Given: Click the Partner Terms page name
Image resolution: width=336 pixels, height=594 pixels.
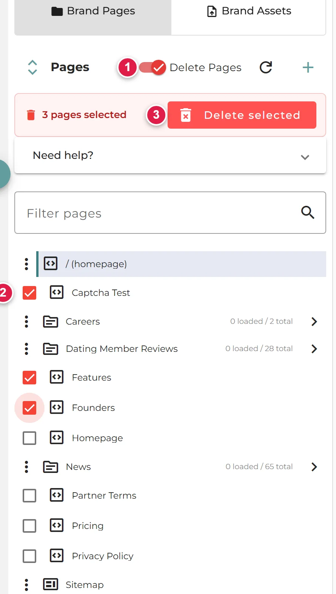Looking at the screenshot, I should 104,496.
